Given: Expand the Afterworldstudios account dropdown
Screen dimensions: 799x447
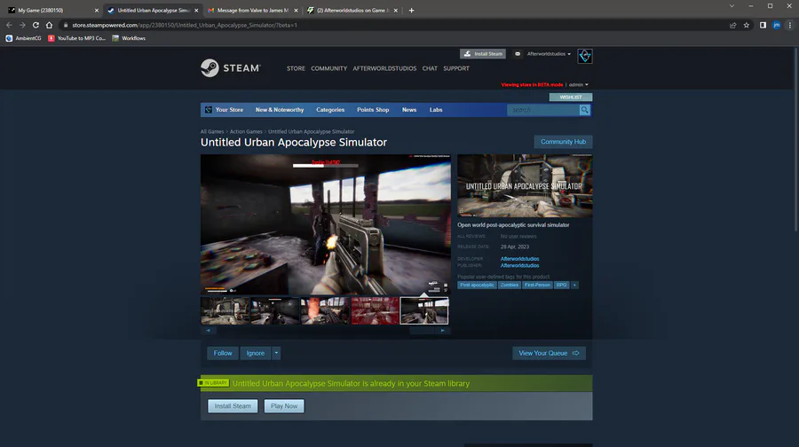Looking at the screenshot, I should [549, 54].
